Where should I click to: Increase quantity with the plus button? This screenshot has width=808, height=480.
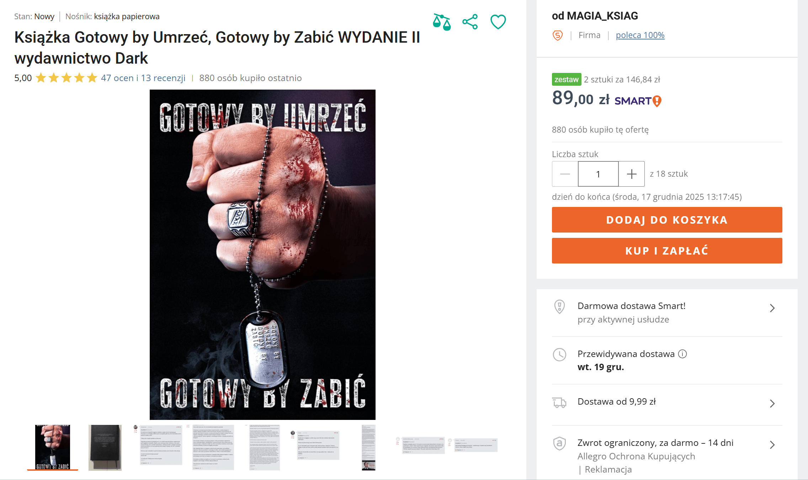click(632, 174)
